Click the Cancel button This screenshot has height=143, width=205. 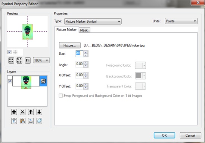(x=190, y=135)
